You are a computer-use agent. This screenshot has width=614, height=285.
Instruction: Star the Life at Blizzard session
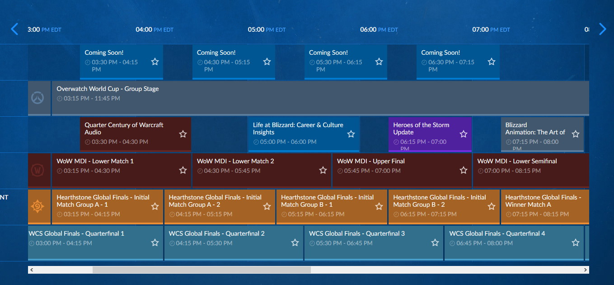(351, 134)
